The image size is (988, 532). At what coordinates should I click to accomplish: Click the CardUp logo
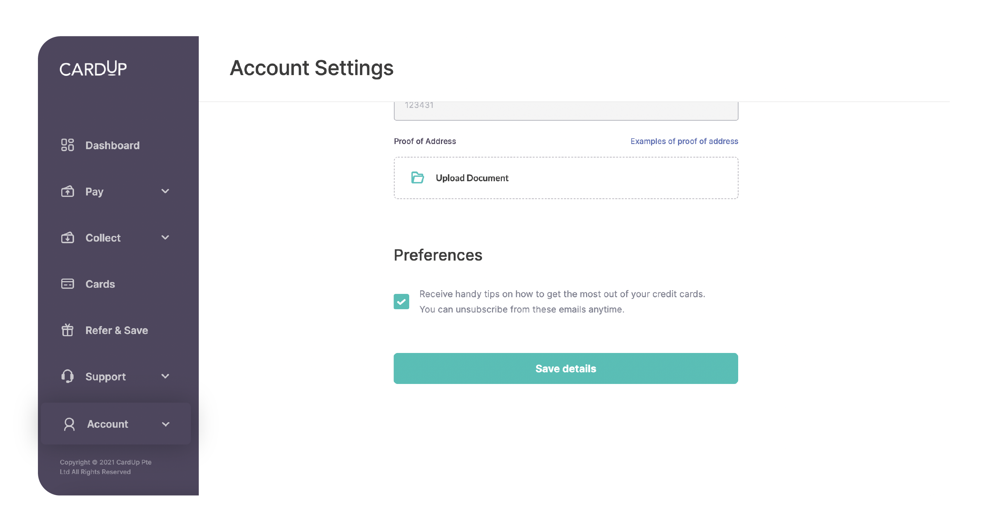93,69
